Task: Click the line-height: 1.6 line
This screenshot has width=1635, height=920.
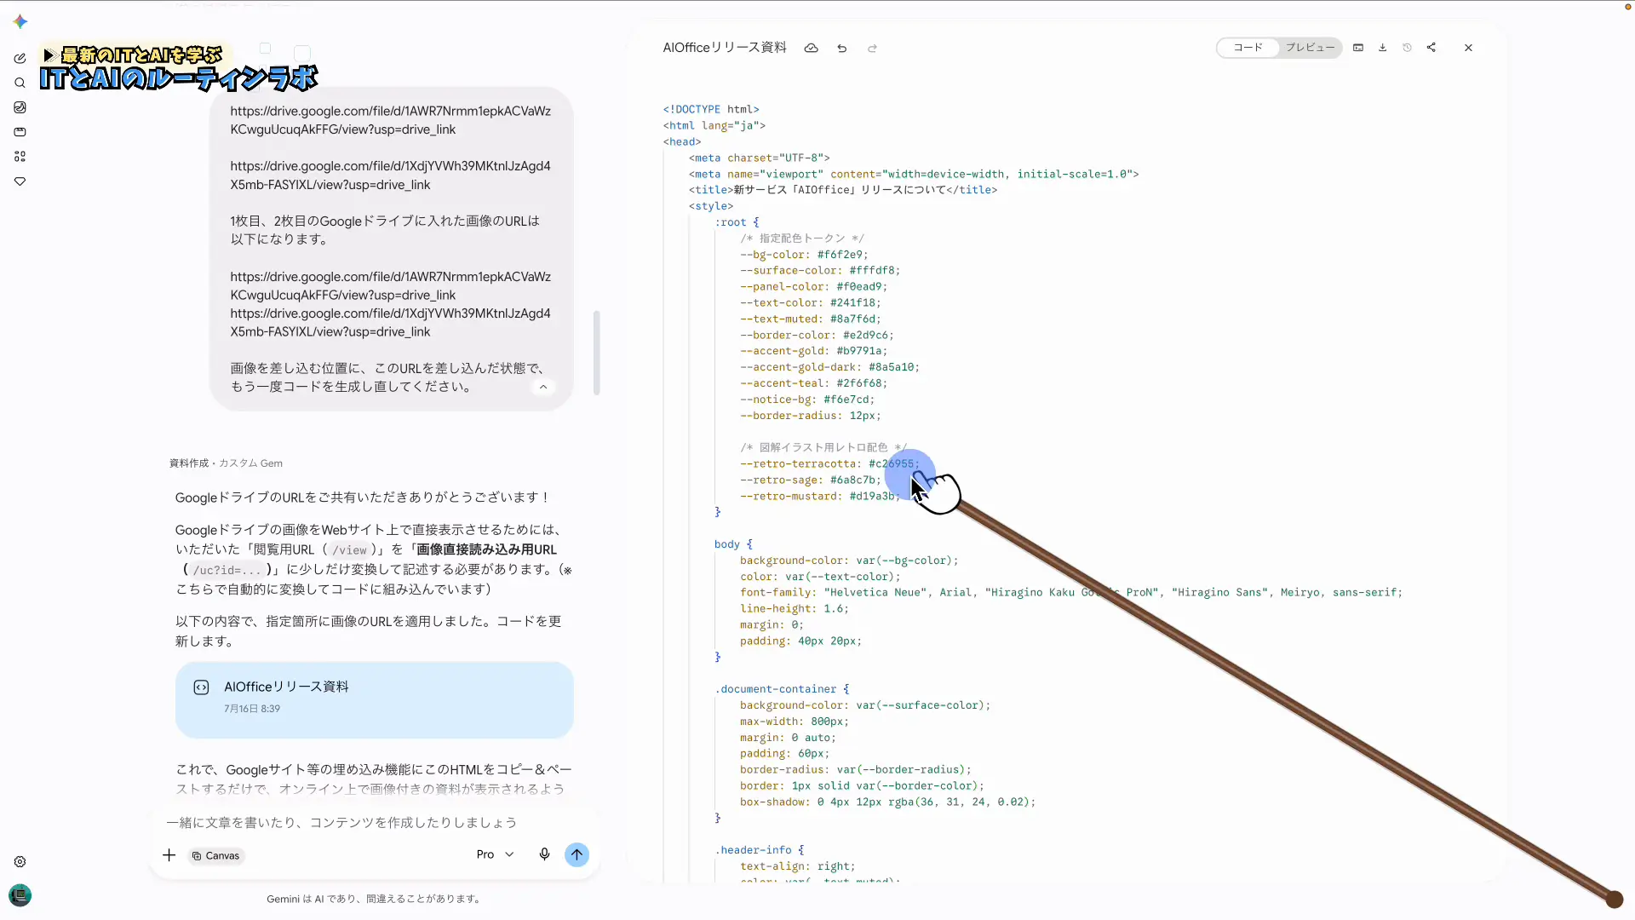Action: [x=795, y=609]
